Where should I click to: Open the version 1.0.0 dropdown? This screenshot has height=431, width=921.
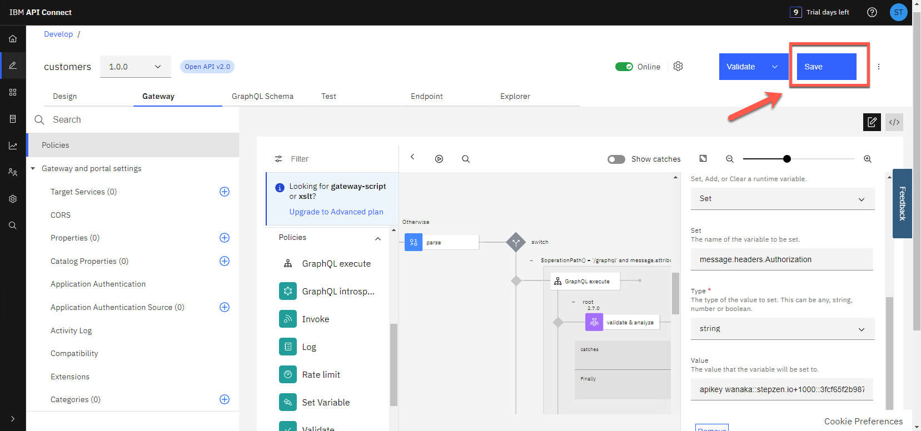[x=135, y=67]
